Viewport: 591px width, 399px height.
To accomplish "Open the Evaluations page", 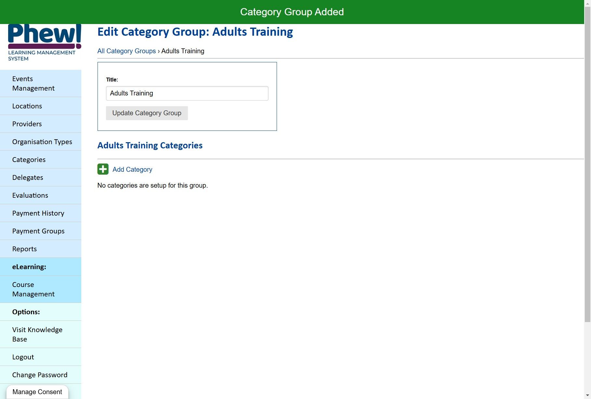I will tap(30, 195).
